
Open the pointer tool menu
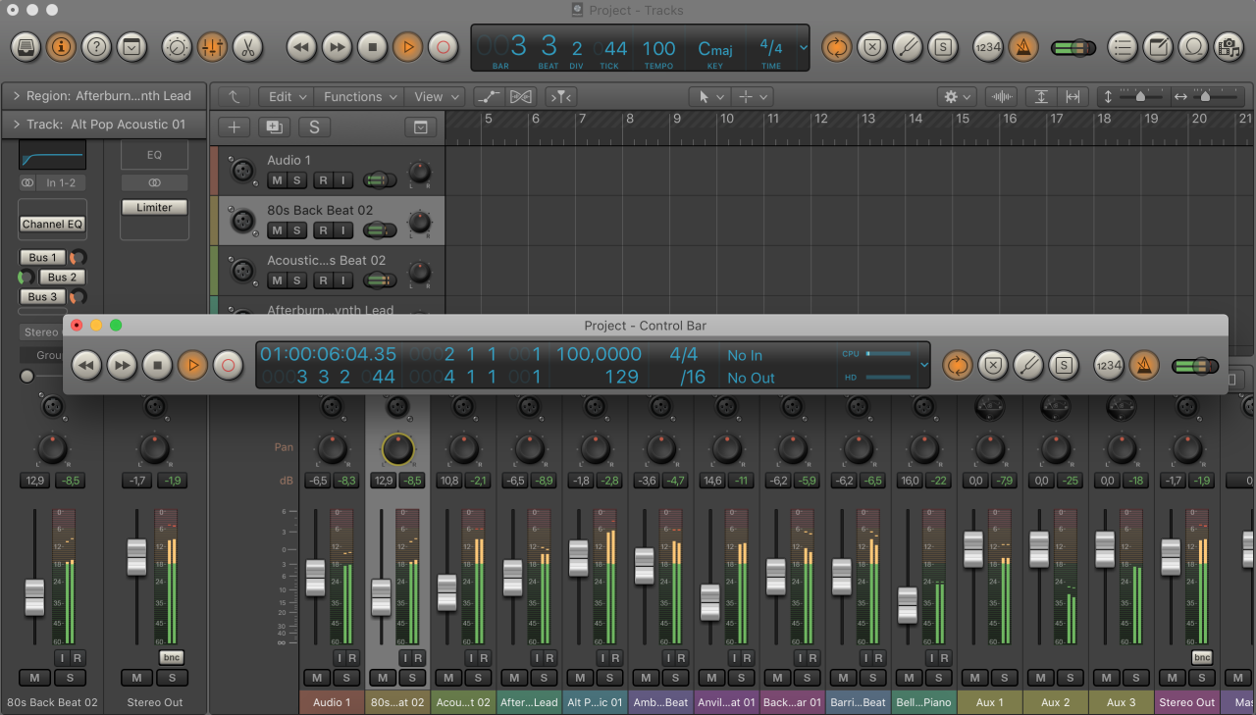tap(709, 96)
